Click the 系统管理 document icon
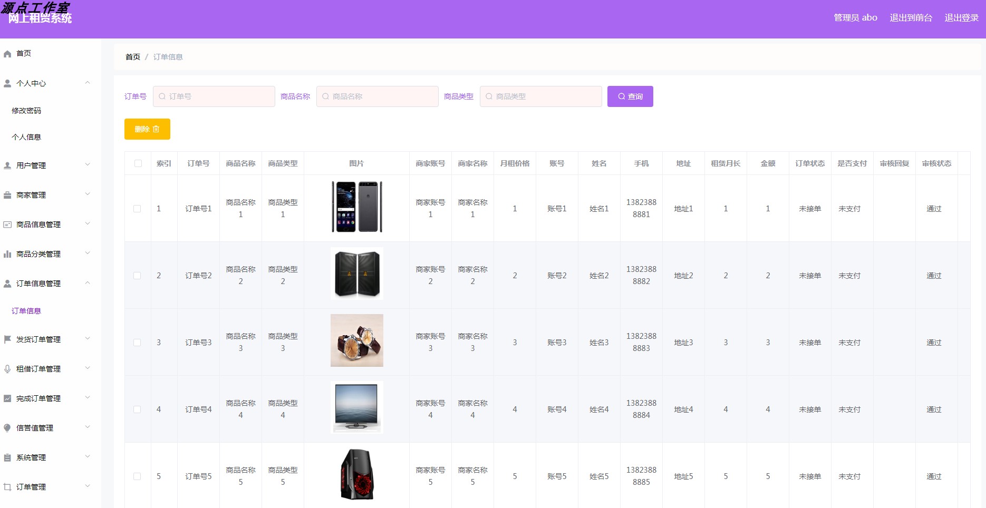The width and height of the screenshot is (986, 508). pos(7,457)
